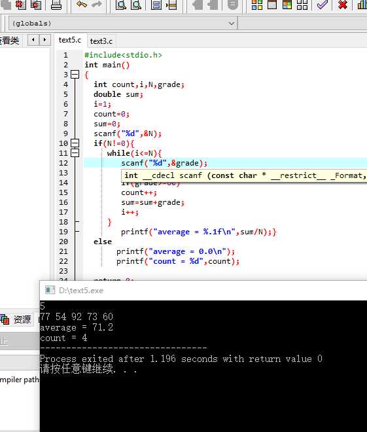The image size is (367, 432).
Task: Click line number 23 in the gutter
Action: [x=63, y=271]
